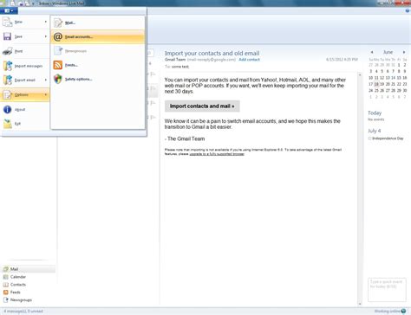Open the Newsgroups navigation icon
This screenshot has height=315, width=411.
tap(5, 300)
